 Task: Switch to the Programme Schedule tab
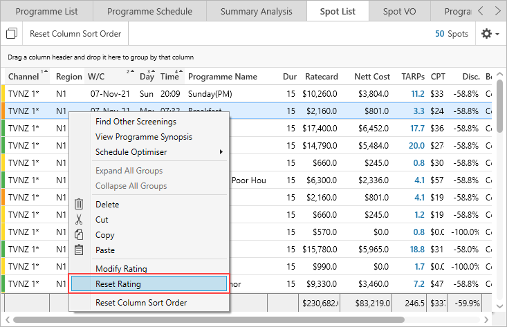tap(149, 11)
